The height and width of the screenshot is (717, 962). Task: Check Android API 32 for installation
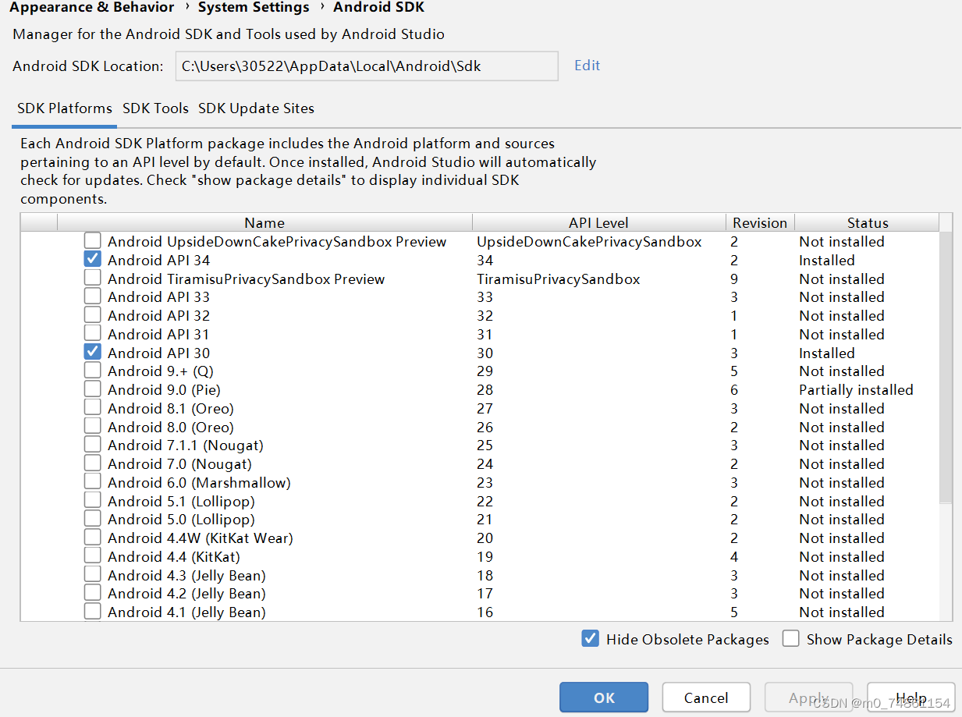(92, 315)
